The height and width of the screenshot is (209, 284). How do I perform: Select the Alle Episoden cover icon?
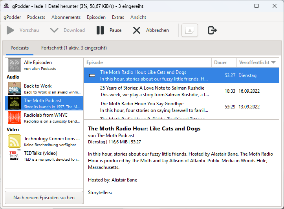[x=15, y=65]
